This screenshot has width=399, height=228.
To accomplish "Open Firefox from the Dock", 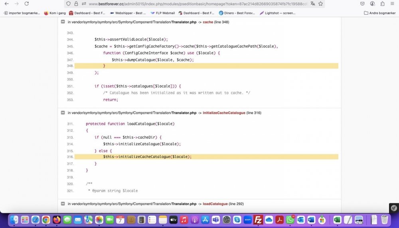I will (57, 220).
